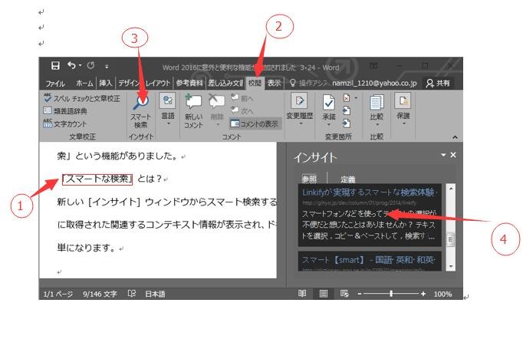Open the ファイル tab
The height and width of the screenshot is (362, 523).
54,83
